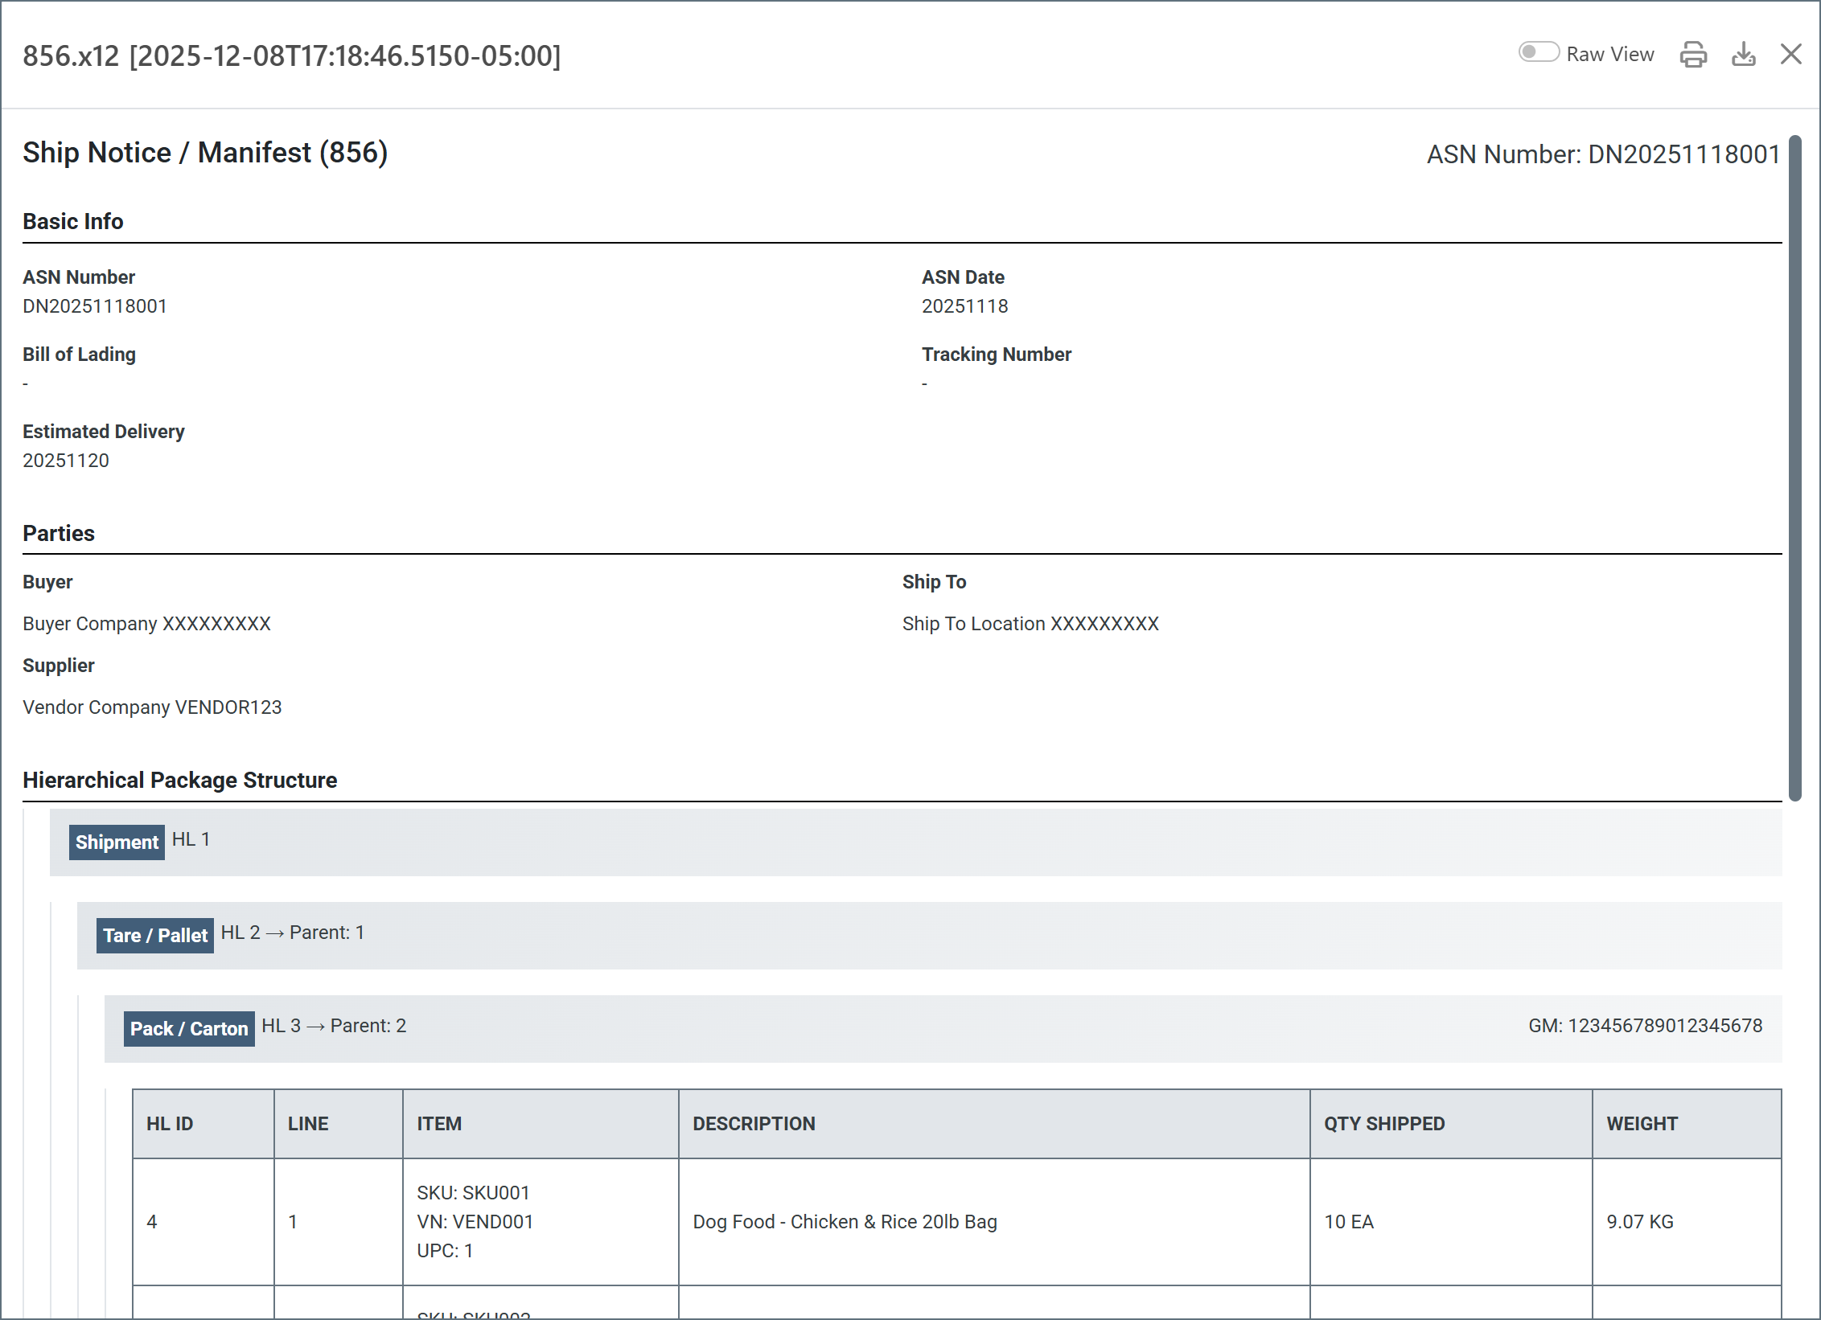Click the DESCRIPTION column header
Screen dimensions: 1821x1320
pos(754,1123)
